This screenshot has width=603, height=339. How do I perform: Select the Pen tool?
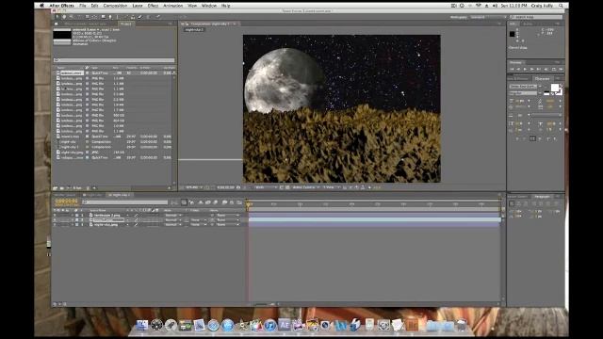click(110, 17)
